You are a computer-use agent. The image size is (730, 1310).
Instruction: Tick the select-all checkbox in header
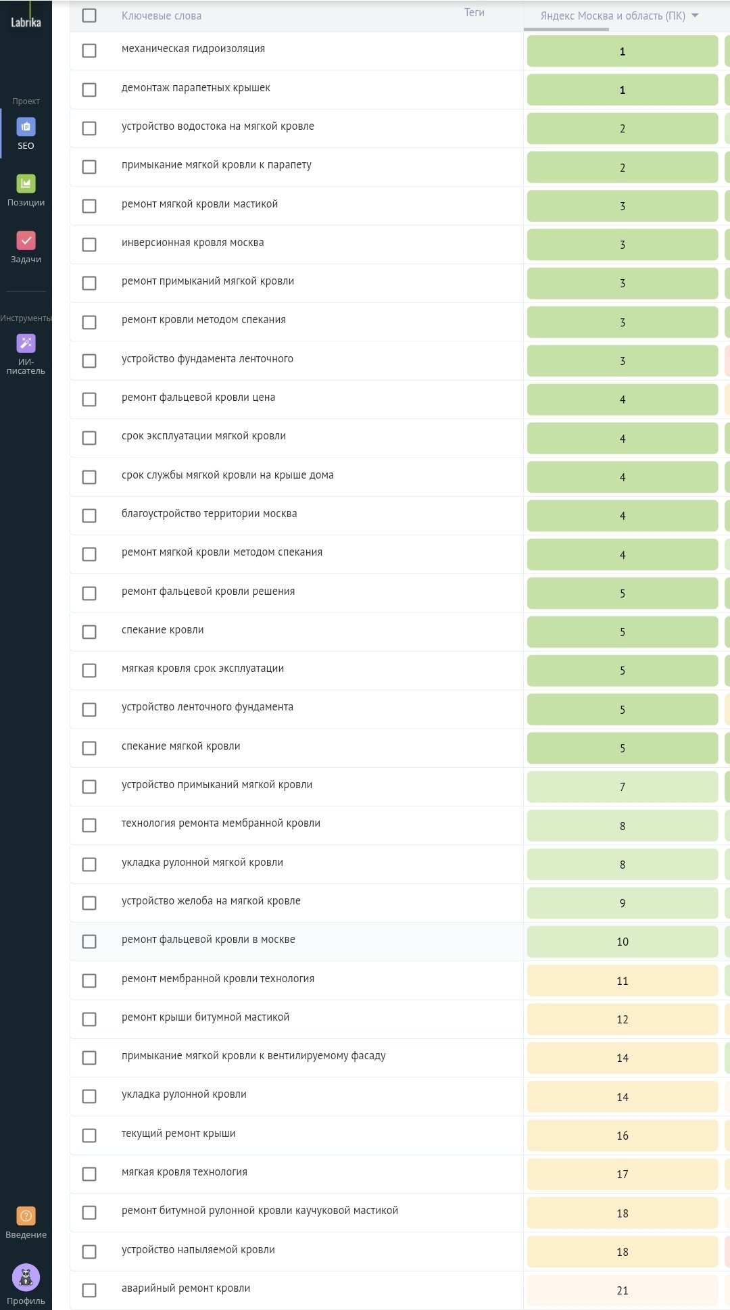(89, 16)
